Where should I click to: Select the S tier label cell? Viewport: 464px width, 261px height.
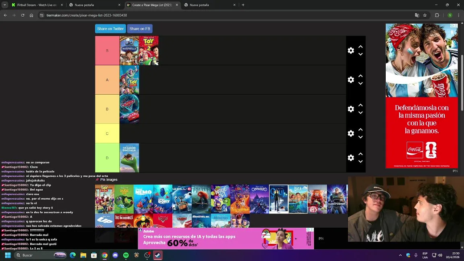(107, 50)
